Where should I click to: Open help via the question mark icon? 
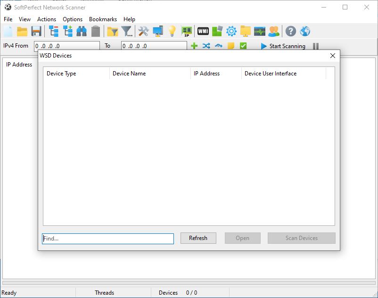coord(291,31)
